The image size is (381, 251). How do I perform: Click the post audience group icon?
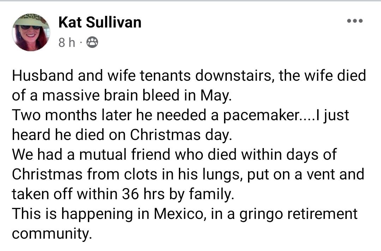point(92,43)
